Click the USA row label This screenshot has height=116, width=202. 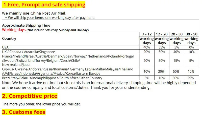(x=5, y=47)
